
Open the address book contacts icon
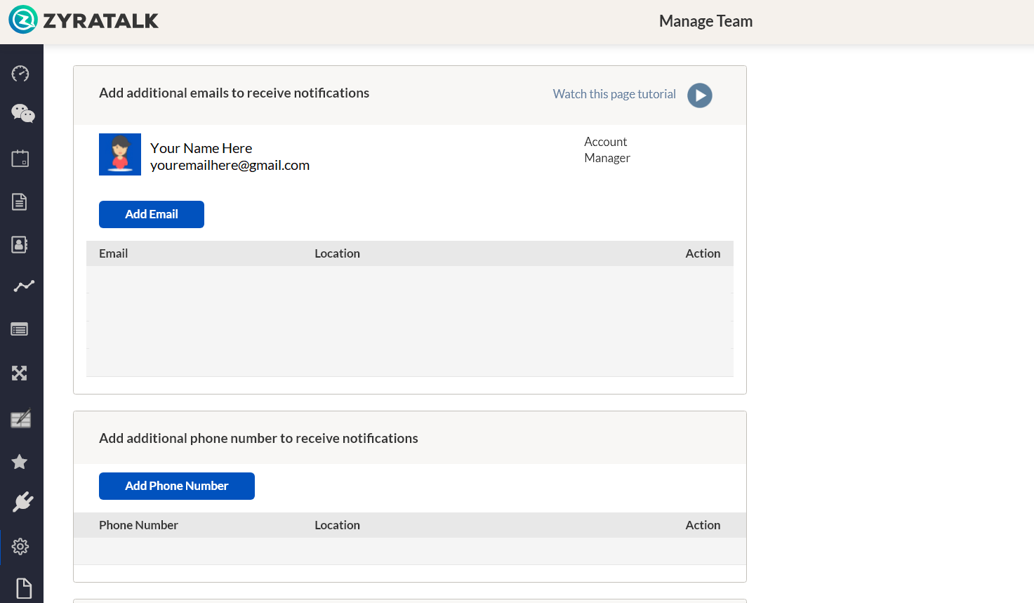[20, 244]
